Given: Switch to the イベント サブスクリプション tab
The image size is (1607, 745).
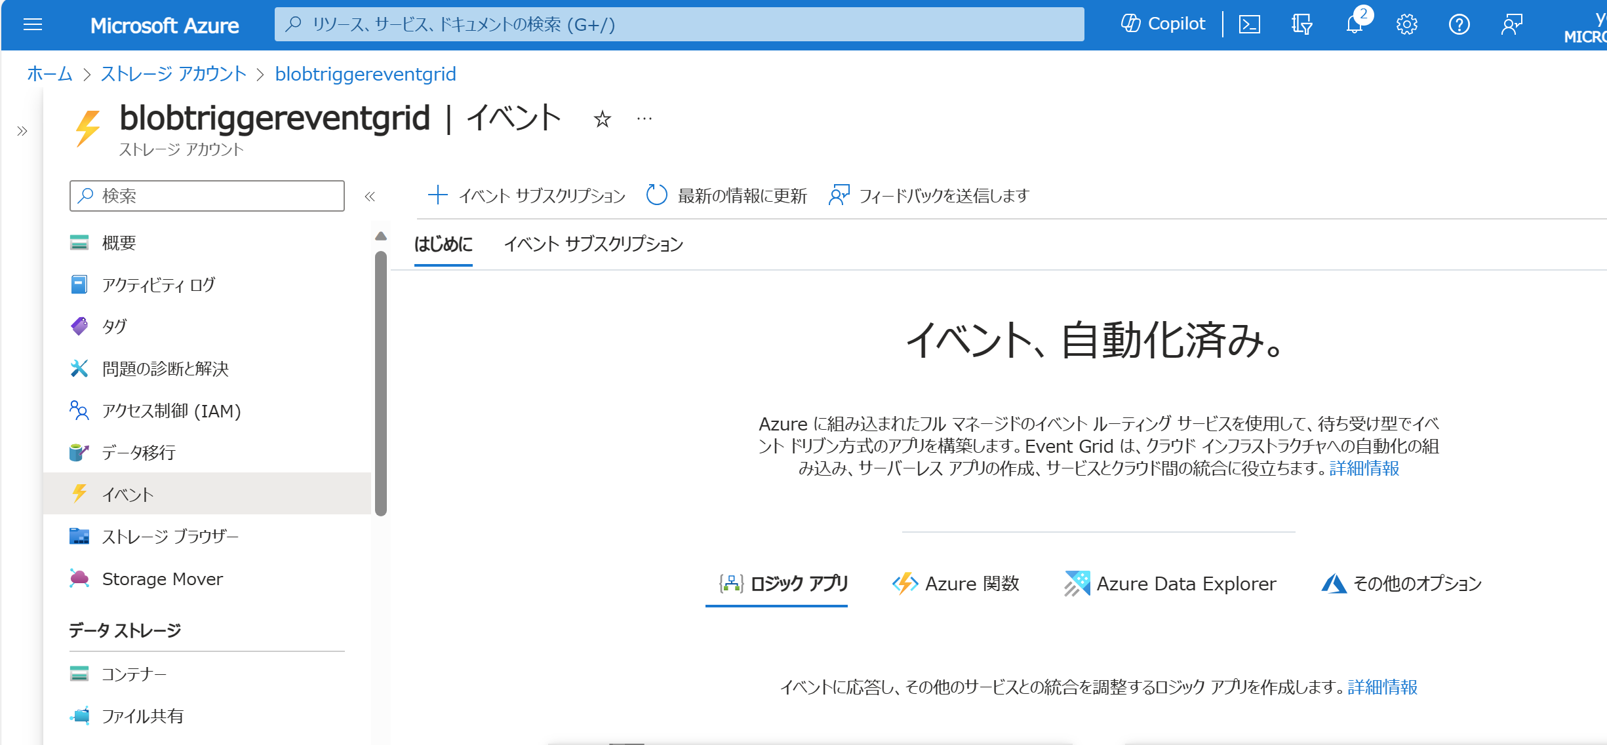Looking at the screenshot, I should tap(594, 244).
